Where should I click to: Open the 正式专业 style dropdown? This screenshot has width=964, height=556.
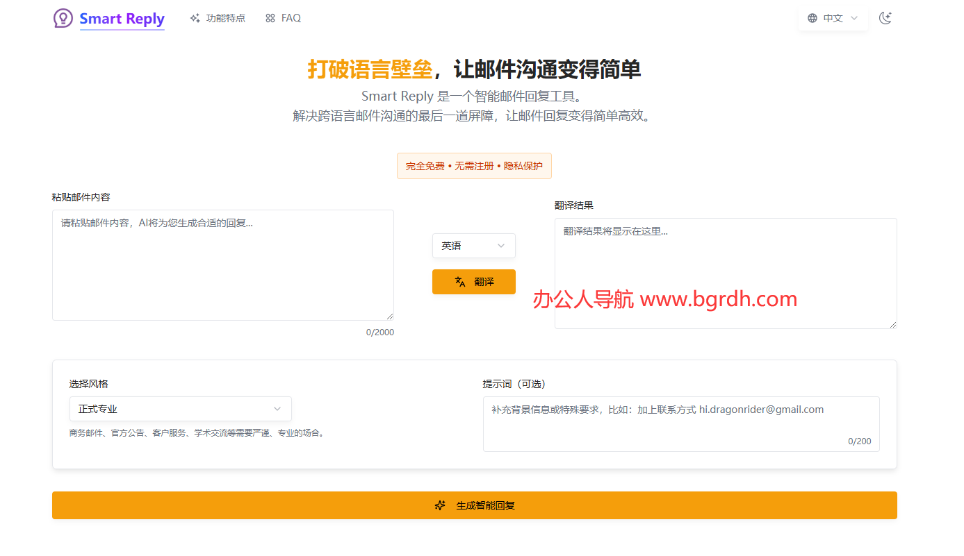pos(180,409)
